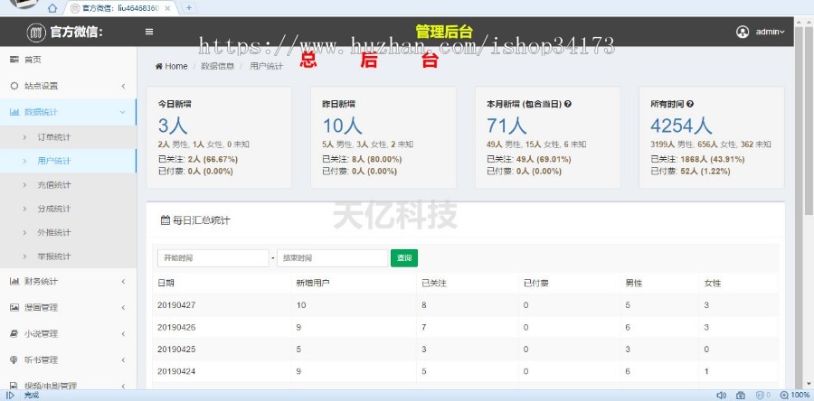Collapse the 数据统计 menu
The image size is (814, 401).
[68, 112]
